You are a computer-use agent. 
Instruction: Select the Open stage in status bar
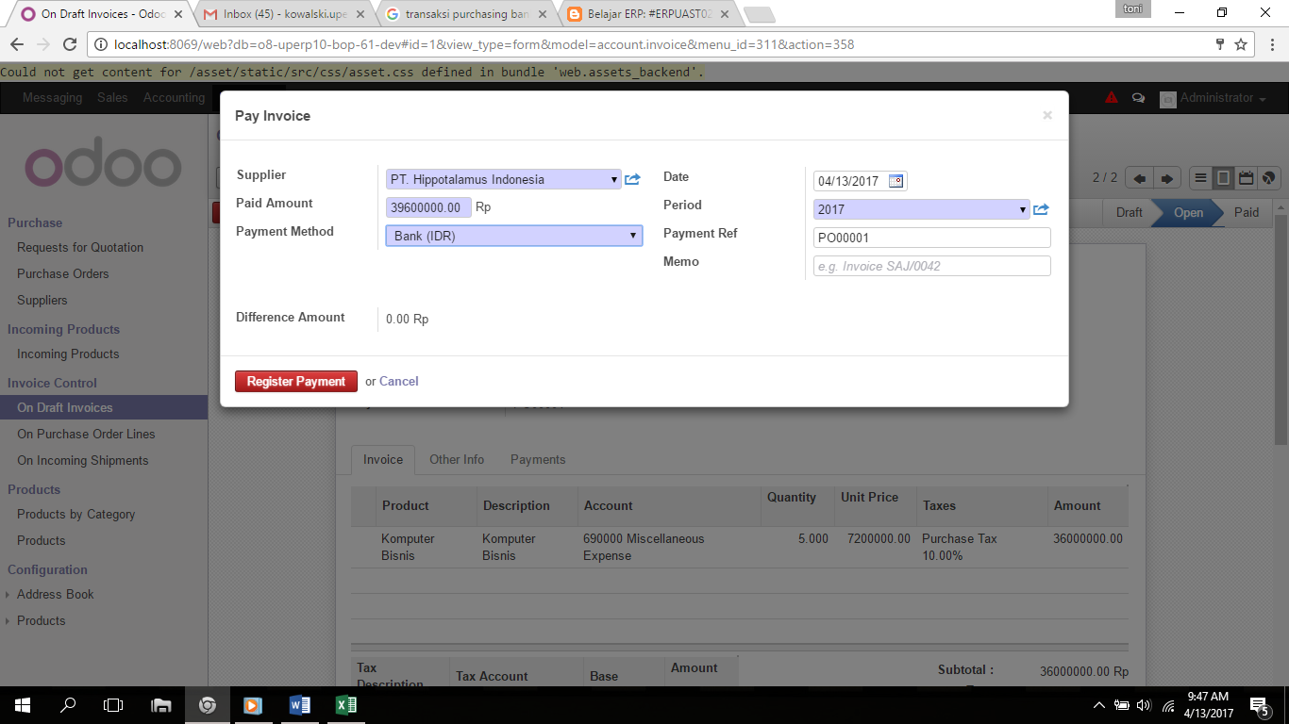click(x=1188, y=213)
